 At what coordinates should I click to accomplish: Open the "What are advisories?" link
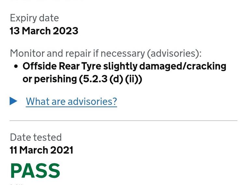[x=71, y=101]
